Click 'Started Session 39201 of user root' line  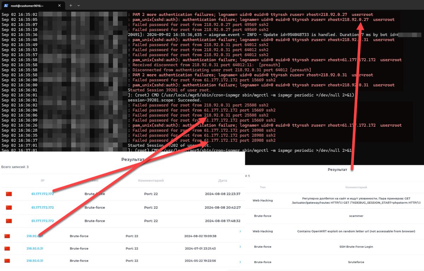[169, 90]
